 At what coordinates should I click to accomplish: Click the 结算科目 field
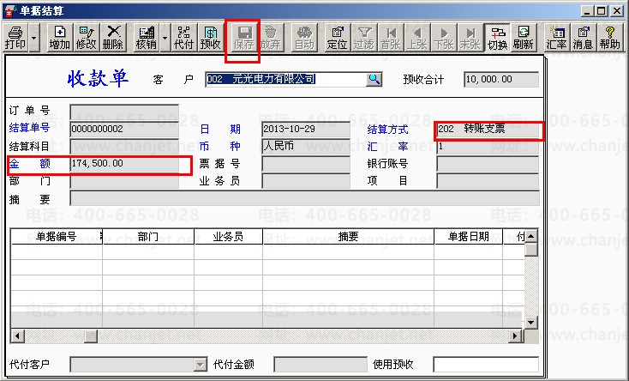124,146
